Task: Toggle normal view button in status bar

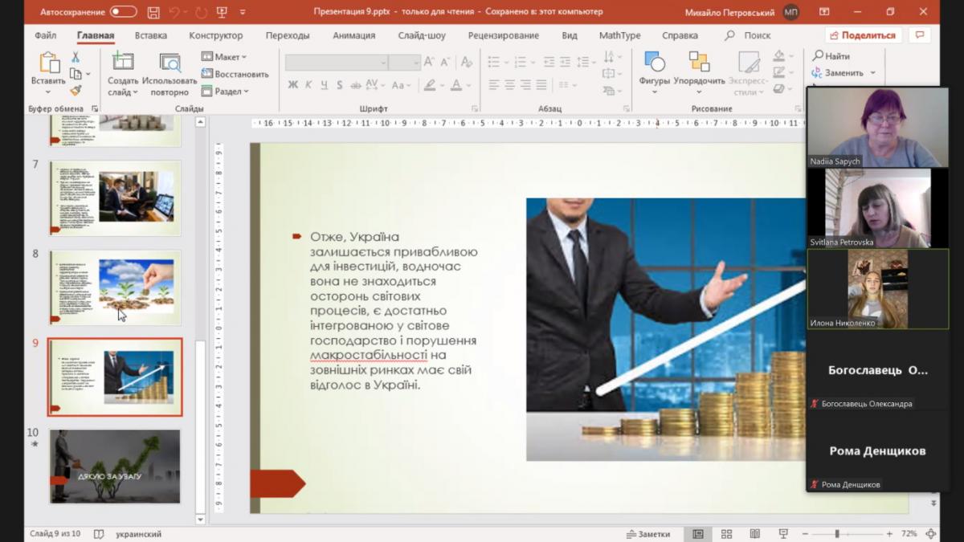Action: pyautogui.click(x=698, y=534)
